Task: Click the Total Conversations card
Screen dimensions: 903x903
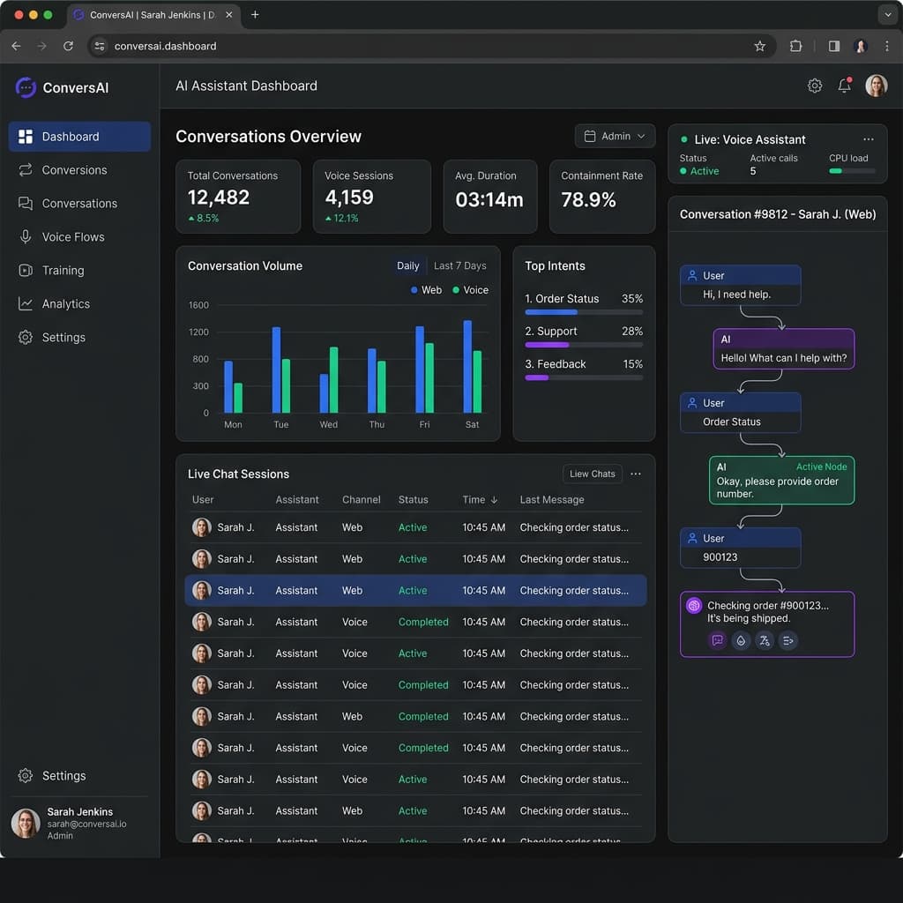Action: [x=238, y=197]
